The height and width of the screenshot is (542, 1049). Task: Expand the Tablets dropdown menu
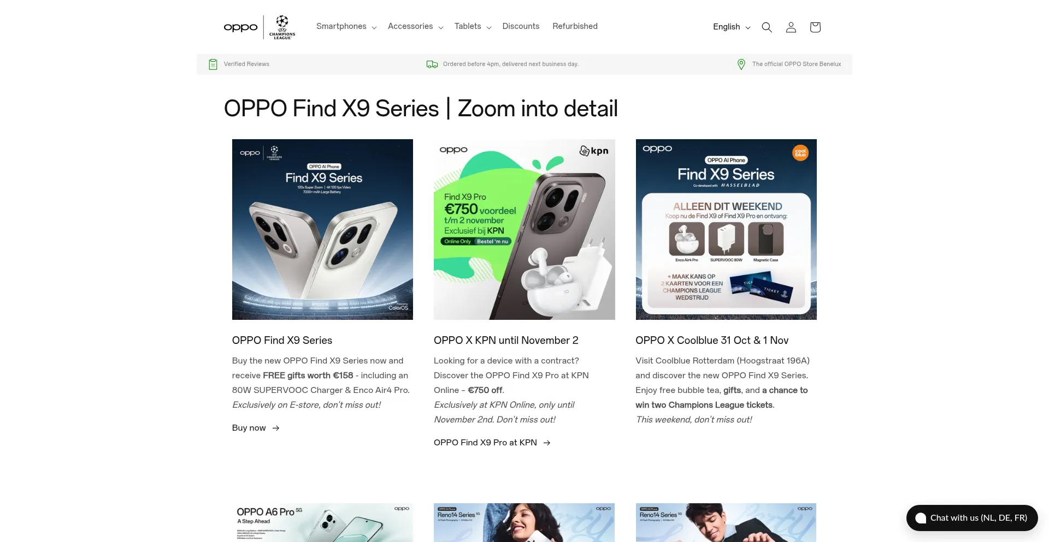pyautogui.click(x=473, y=27)
